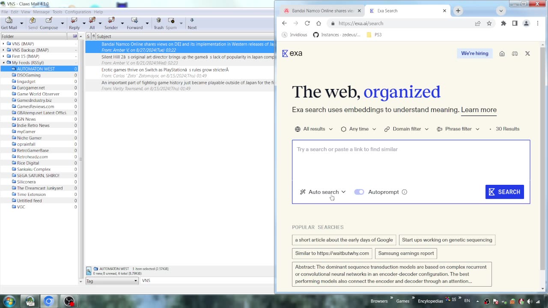Select the VGC feed folder
The image size is (548, 308).
tap(21, 207)
